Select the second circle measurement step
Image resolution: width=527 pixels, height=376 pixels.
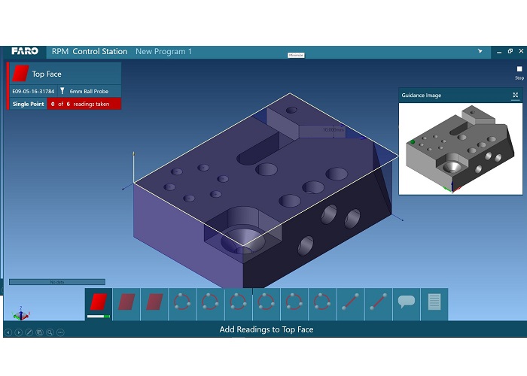(210, 304)
